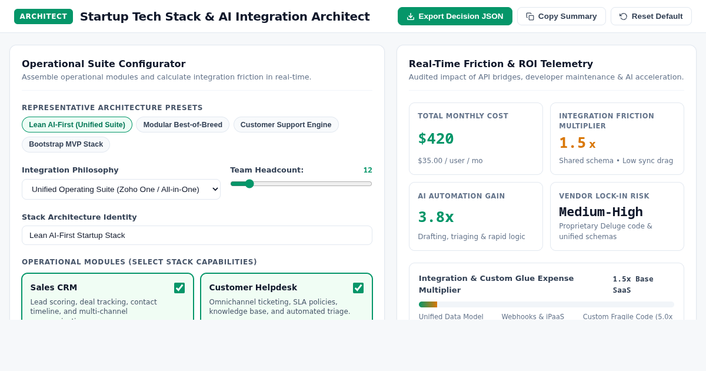Choose Modular Best-of-Breed preset
The image size is (706, 371).
click(183, 125)
